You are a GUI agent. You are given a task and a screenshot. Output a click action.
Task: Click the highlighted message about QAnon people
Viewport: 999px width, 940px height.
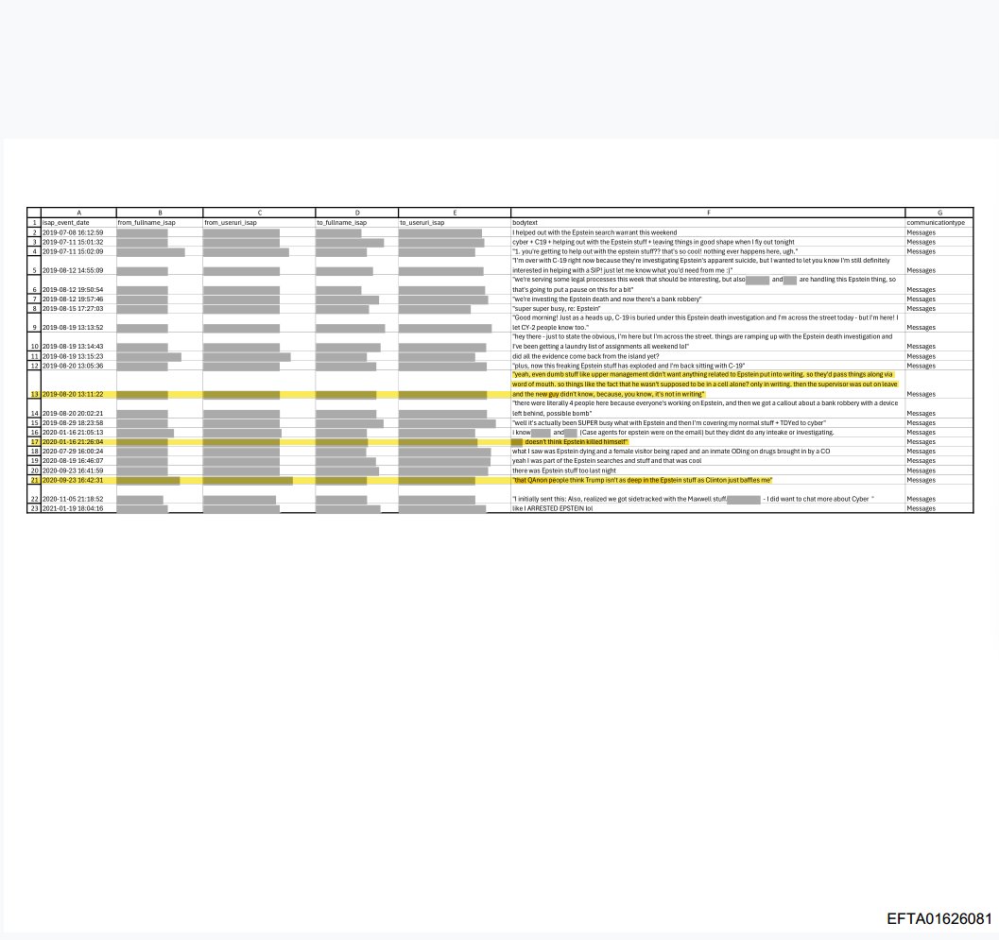[708, 480]
